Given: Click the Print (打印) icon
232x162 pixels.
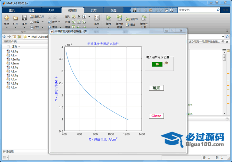Looking at the screenshot, I should click(32, 27).
